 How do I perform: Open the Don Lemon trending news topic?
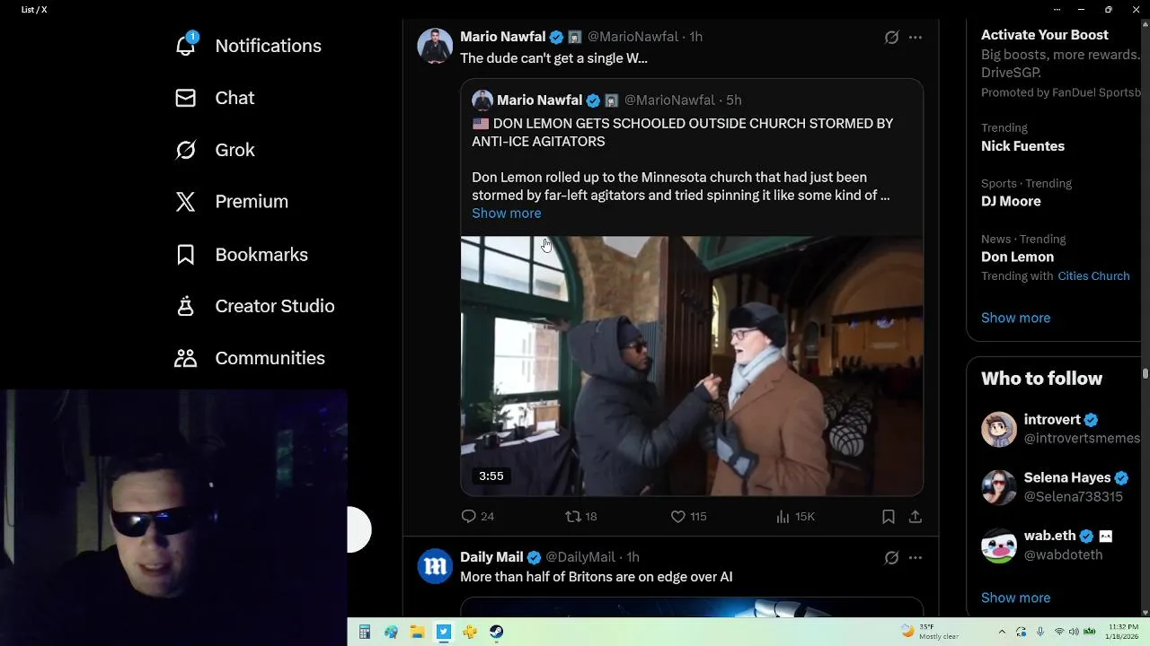[x=1017, y=257]
